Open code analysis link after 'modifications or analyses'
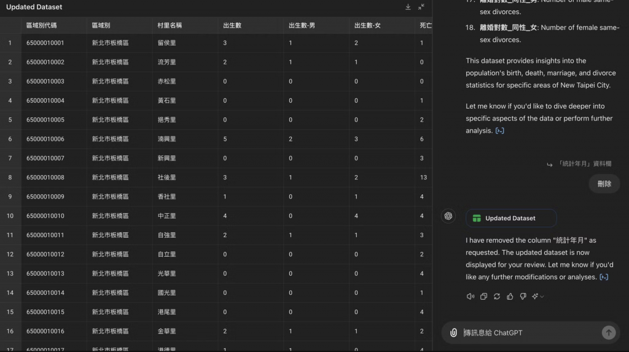Image resolution: width=629 pixels, height=352 pixels. click(604, 277)
